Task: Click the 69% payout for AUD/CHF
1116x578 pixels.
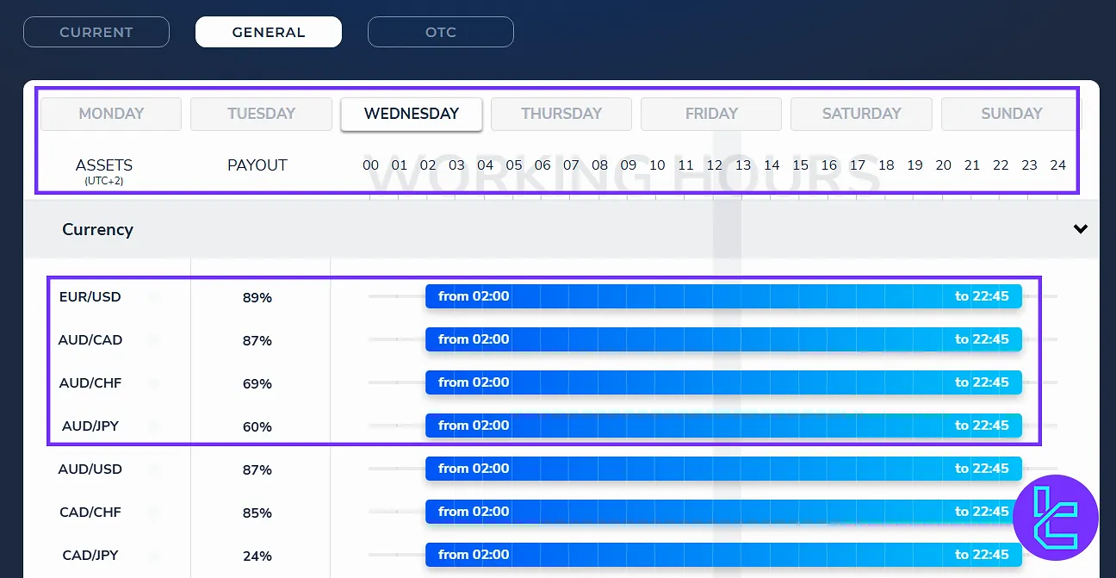Action: [x=257, y=384]
